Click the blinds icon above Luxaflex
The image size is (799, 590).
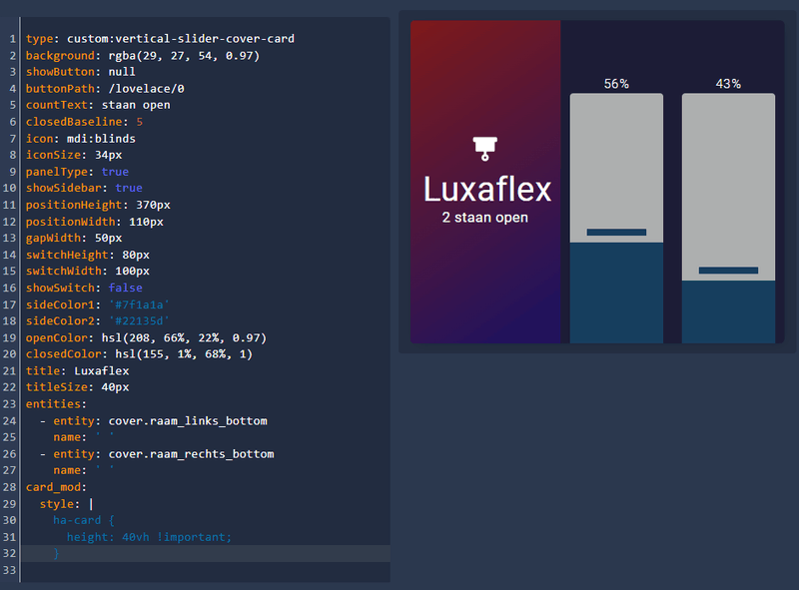pos(485,149)
